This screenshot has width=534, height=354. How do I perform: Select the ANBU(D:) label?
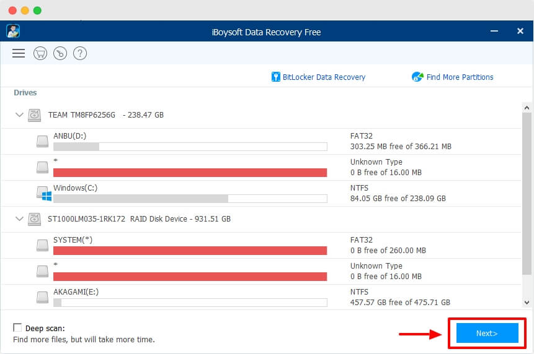coord(70,136)
